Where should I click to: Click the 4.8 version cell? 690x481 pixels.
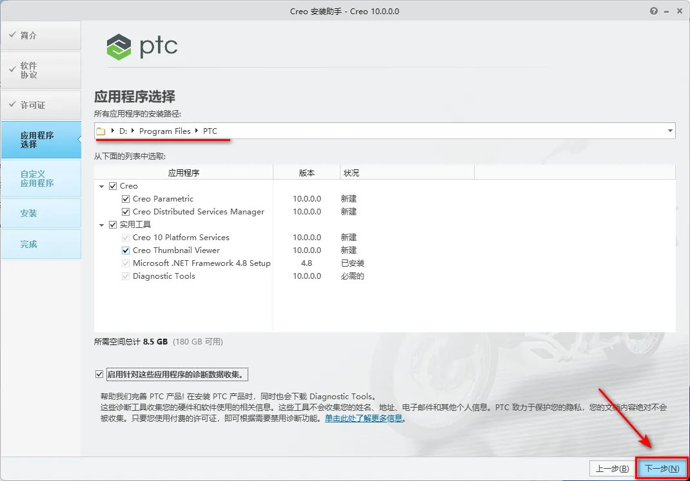click(306, 263)
